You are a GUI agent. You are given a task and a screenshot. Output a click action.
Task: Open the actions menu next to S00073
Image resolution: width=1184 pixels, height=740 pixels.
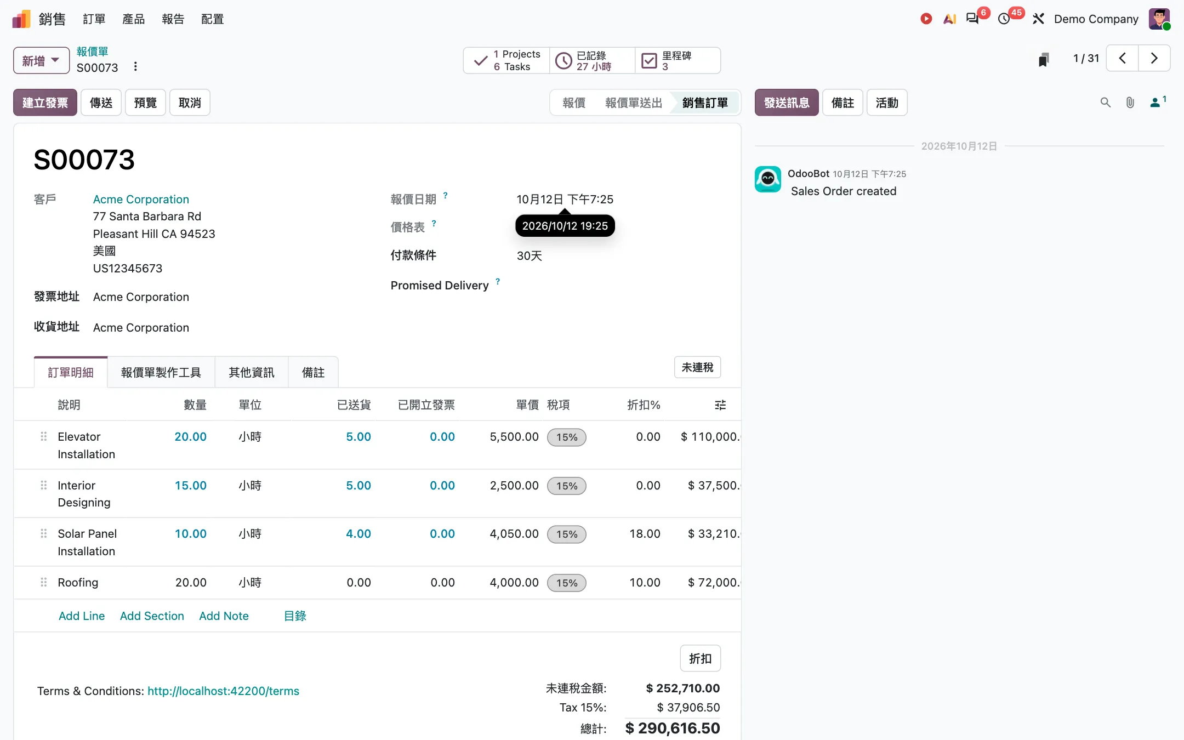click(135, 67)
